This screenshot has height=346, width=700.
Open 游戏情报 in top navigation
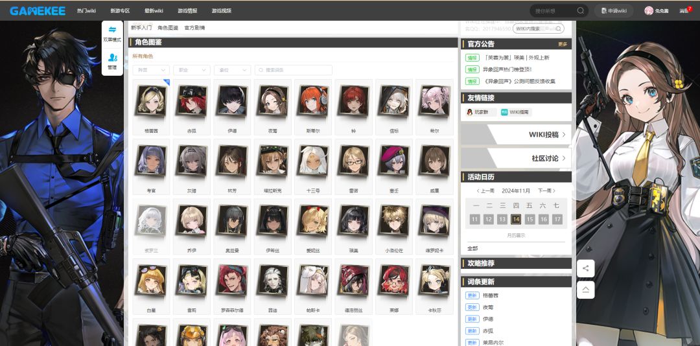click(187, 11)
